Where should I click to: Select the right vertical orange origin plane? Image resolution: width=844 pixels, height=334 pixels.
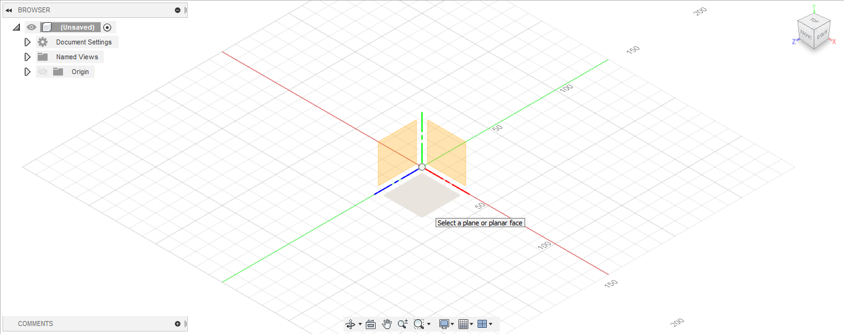(446, 152)
